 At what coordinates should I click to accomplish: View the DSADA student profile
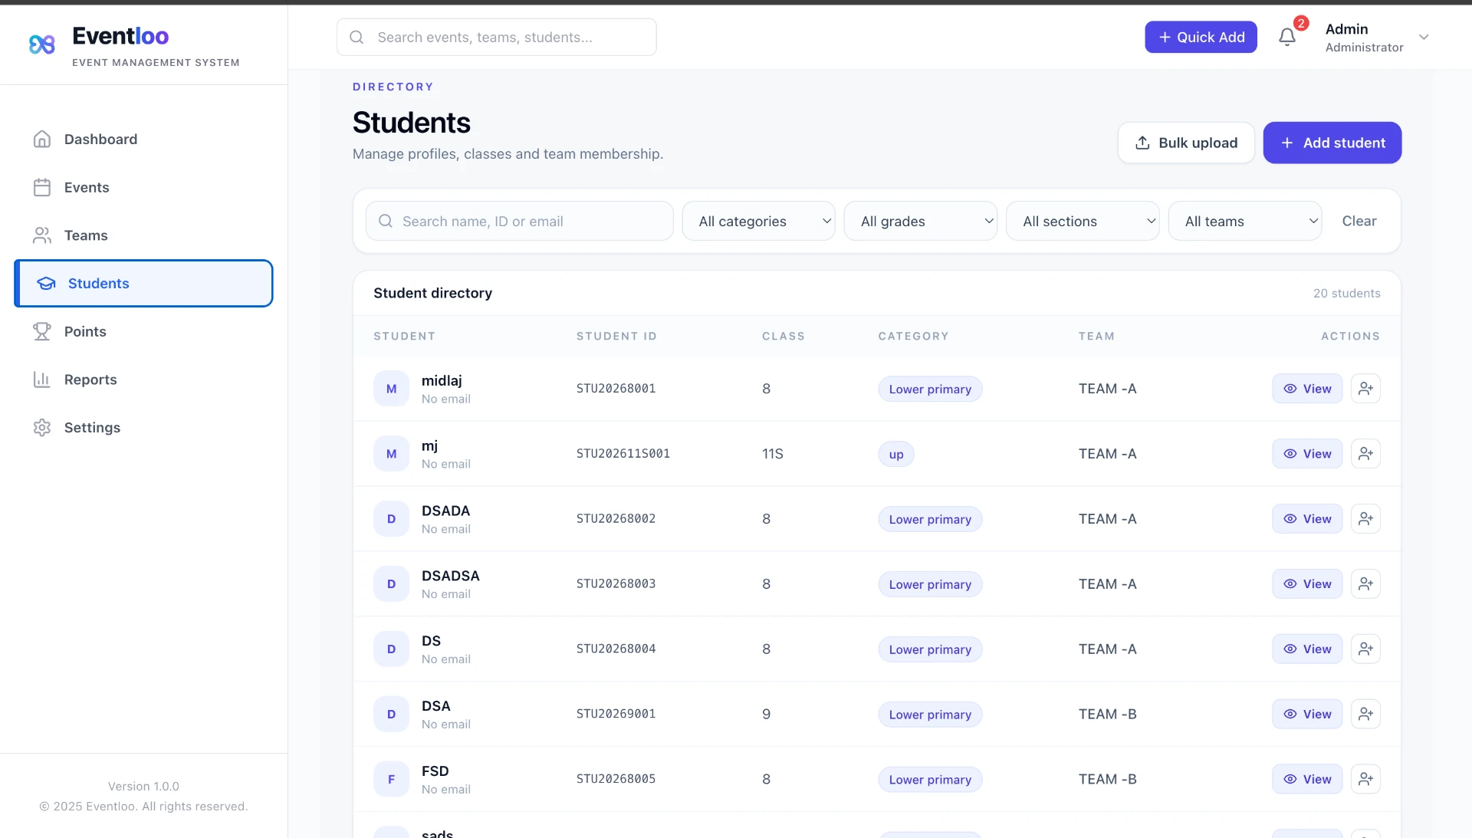[1307, 519]
